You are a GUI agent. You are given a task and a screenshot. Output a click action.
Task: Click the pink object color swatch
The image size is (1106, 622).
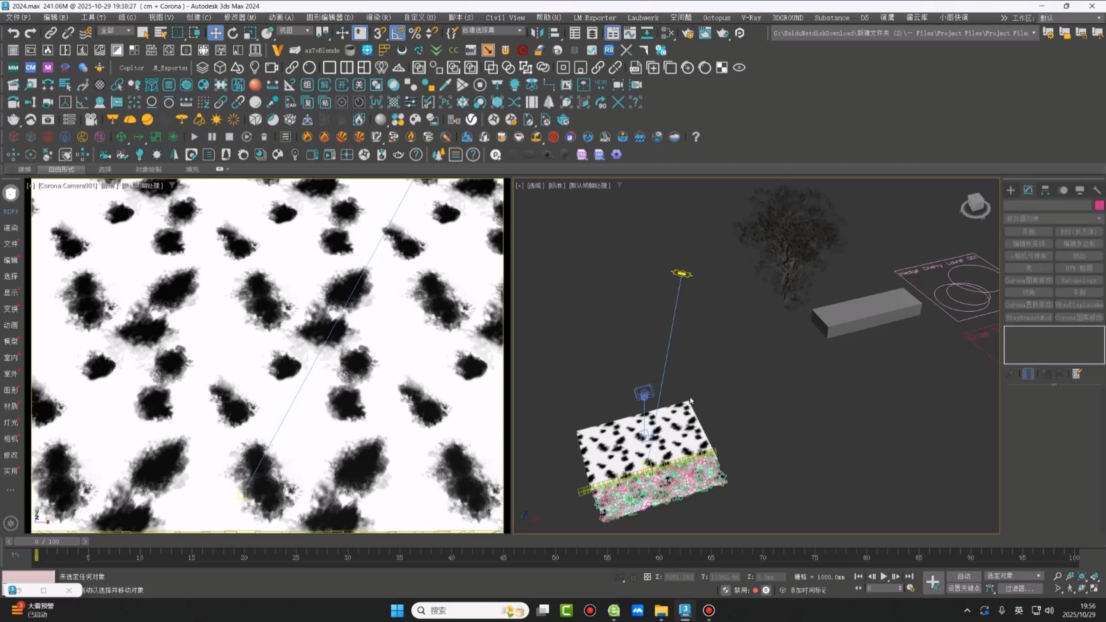(x=1100, y=205)
